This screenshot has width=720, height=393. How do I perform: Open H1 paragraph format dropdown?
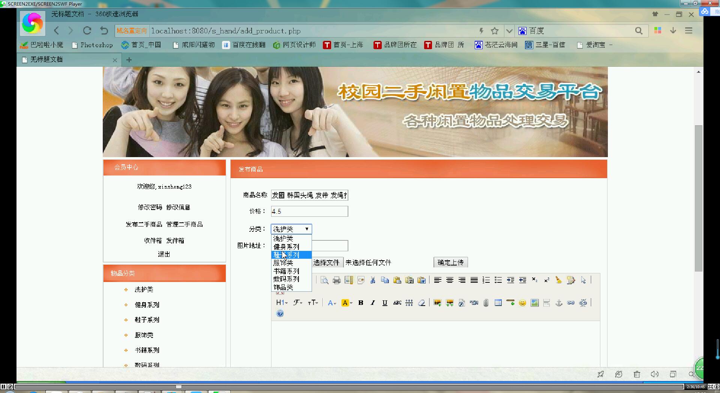tap(282, 303)
